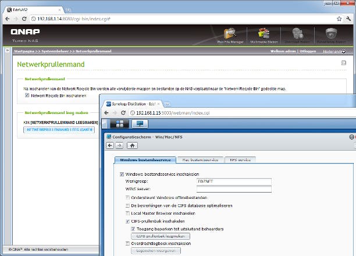Click the Werkgroep input field
This screenshot has height=256, width=356.
[234, 182]
